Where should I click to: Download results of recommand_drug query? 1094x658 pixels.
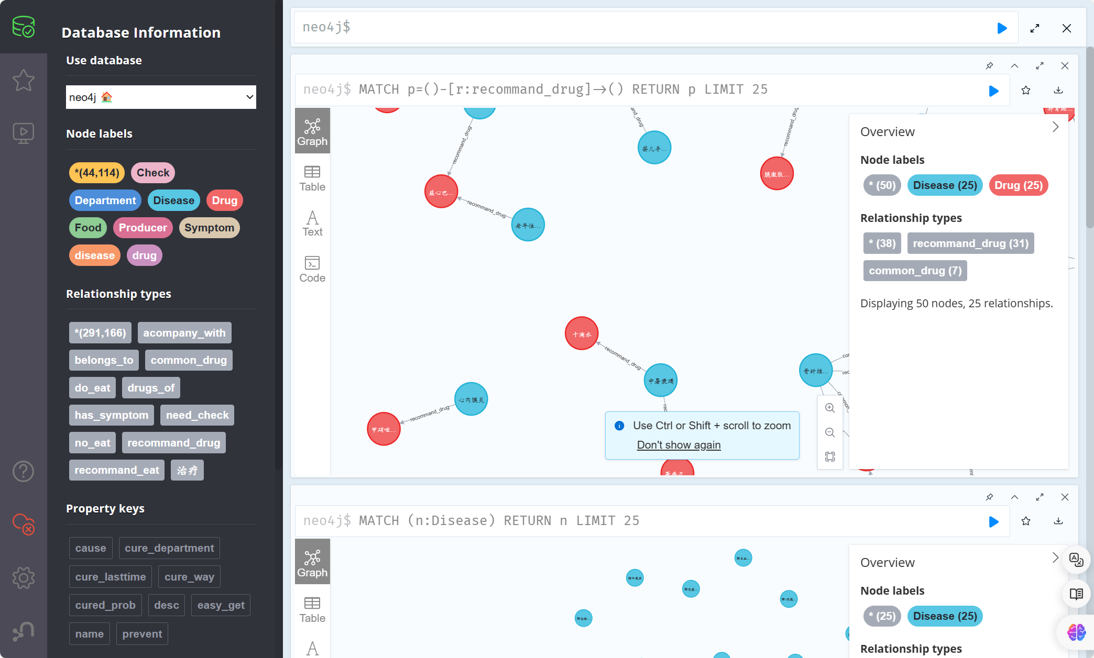[1058, 91]
